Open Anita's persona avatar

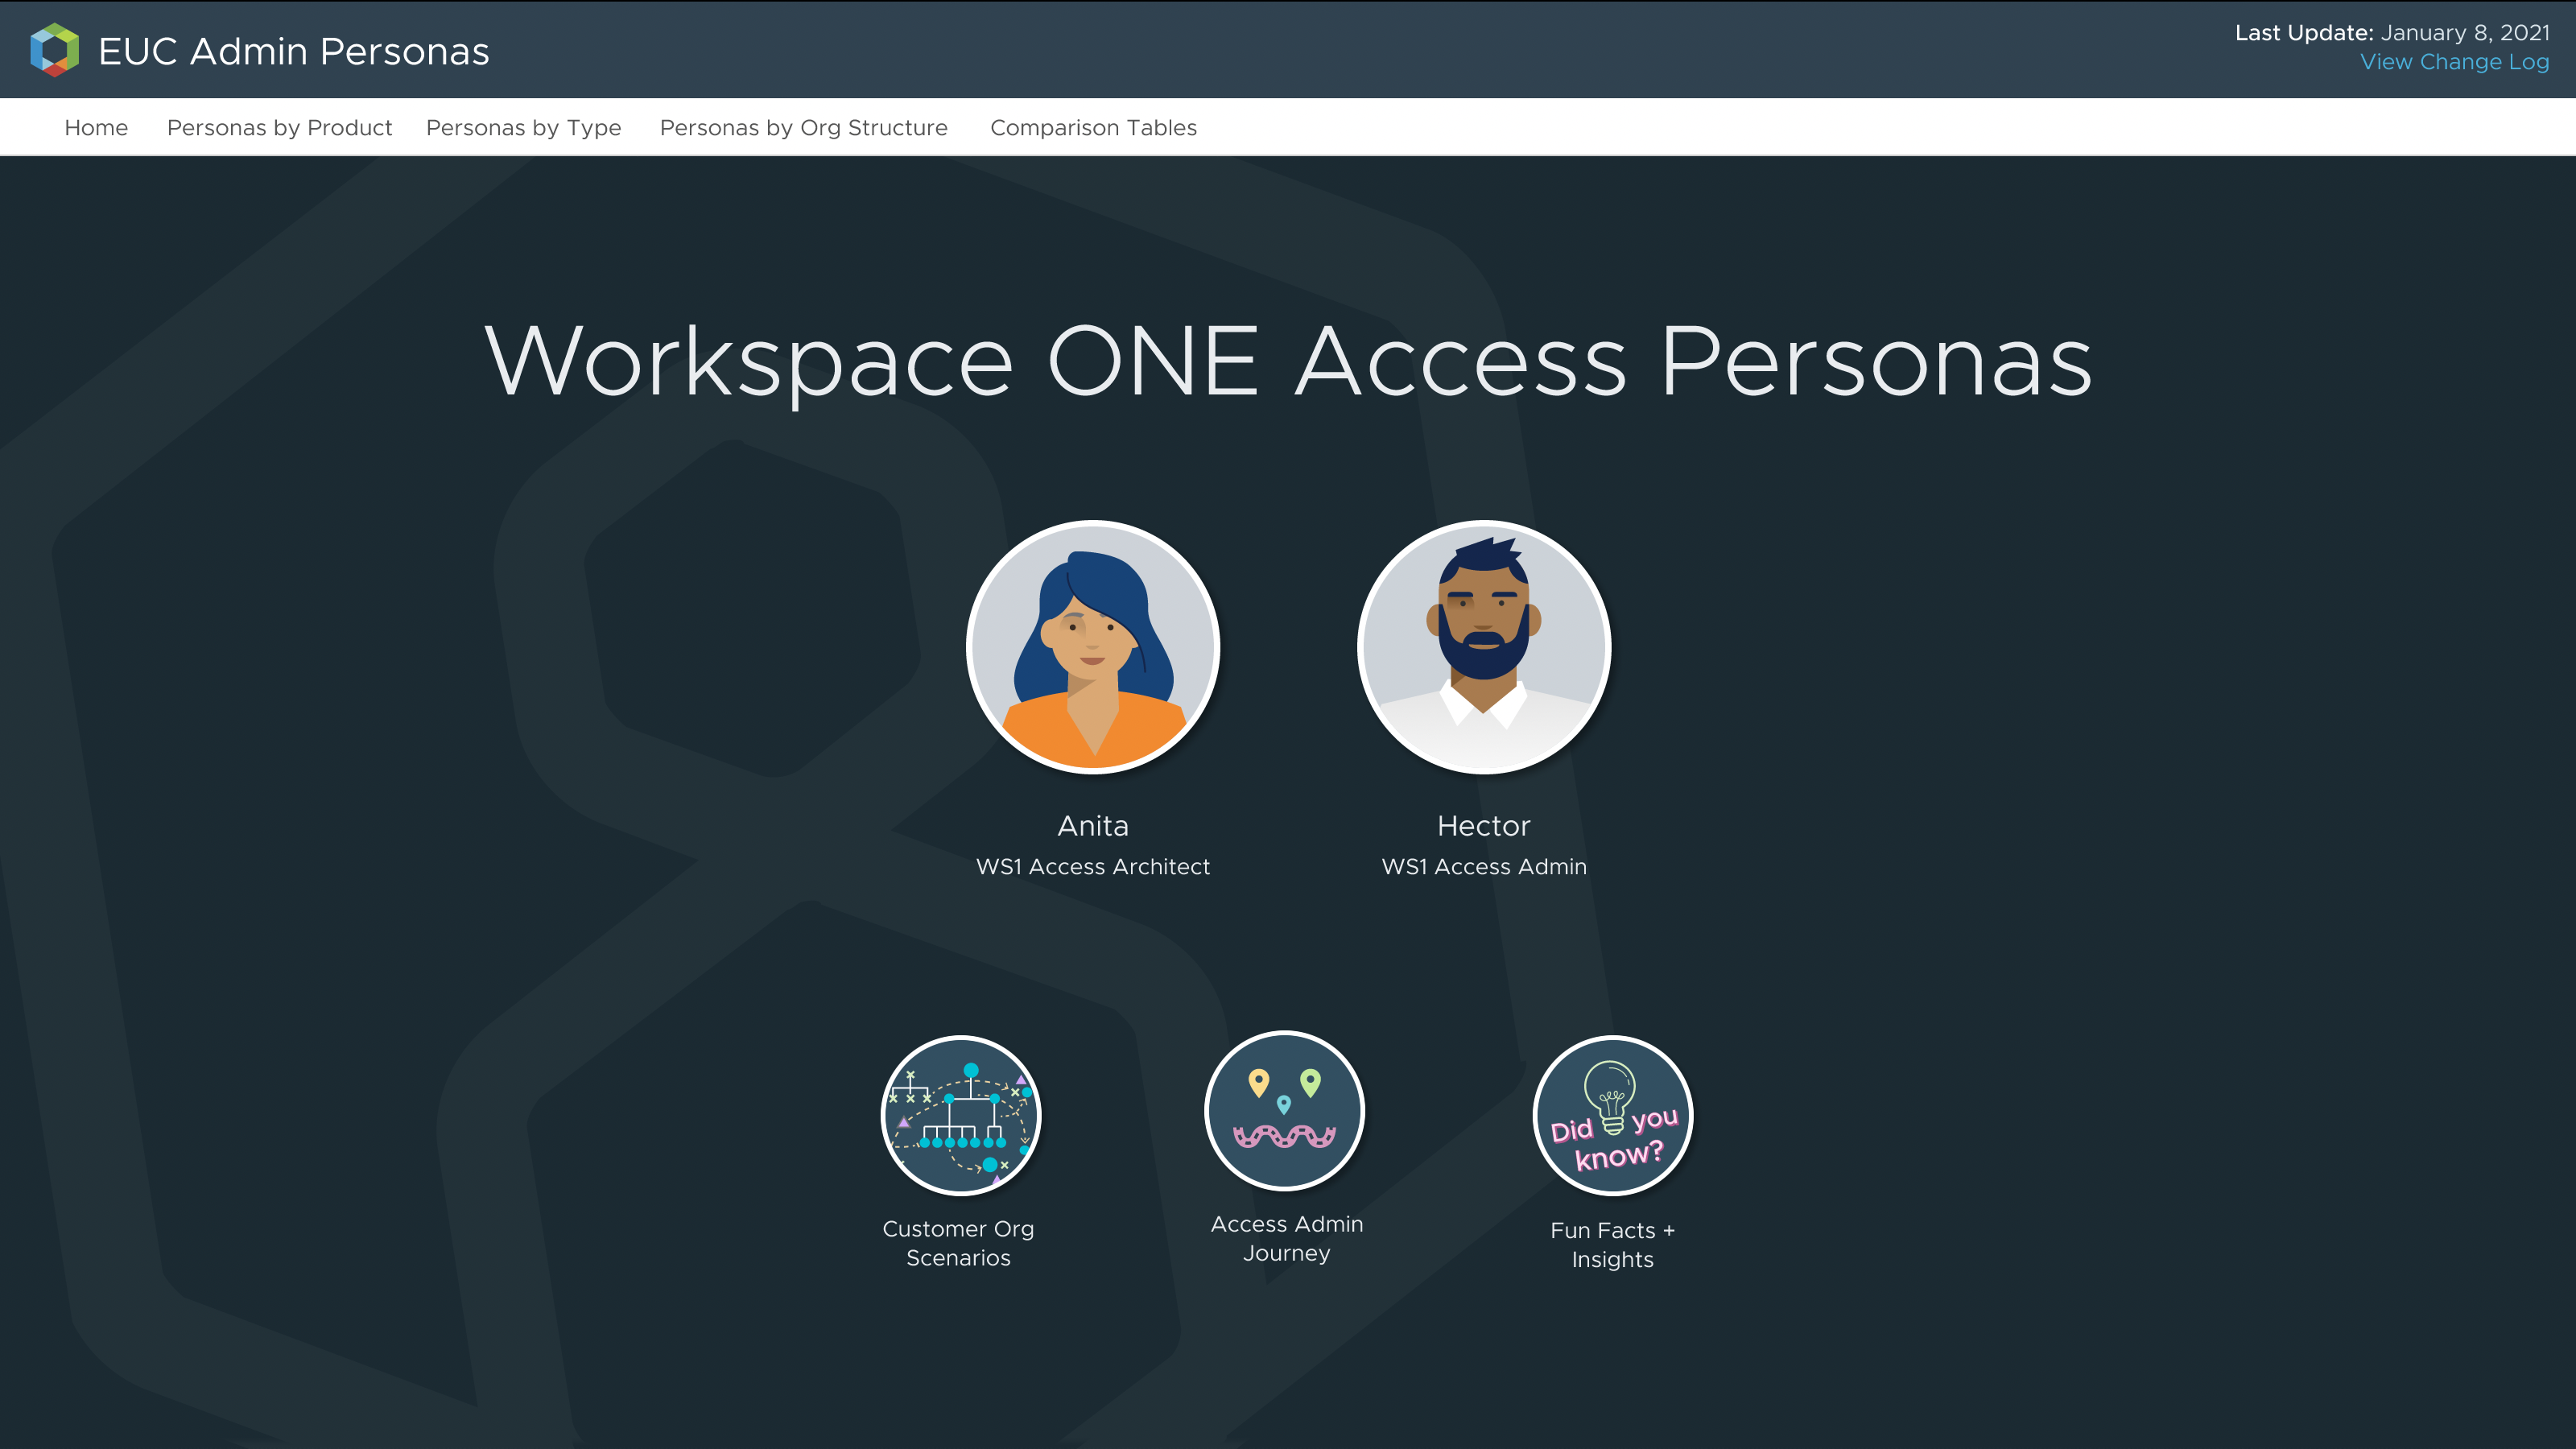coord(1092,647)
